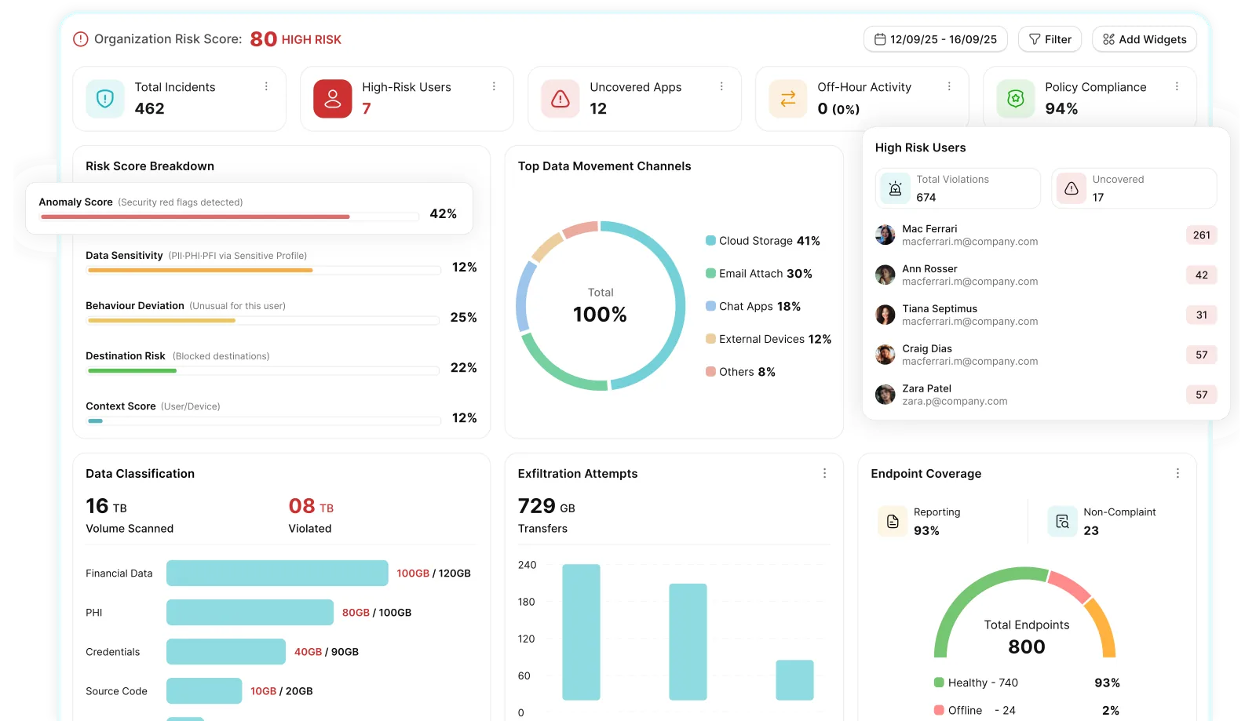The image size is (1256, 721).
Task: Open the Policy Compliance card options menu
Action: point(1177,86)
